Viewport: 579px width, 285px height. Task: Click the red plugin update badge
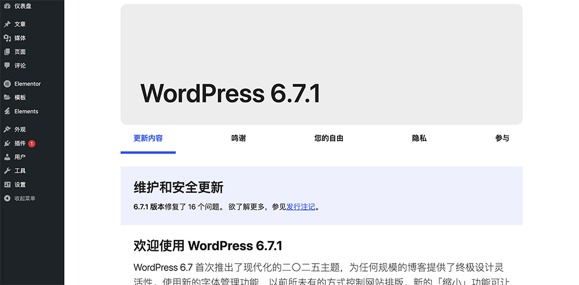pos(32,144)
